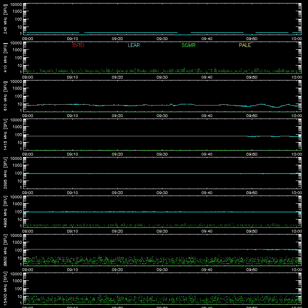The width and height of the screenshot is (308, 308).
Task: Click the 10000 tick value on 245 MHz axis
Action: [x=16, y=5]
